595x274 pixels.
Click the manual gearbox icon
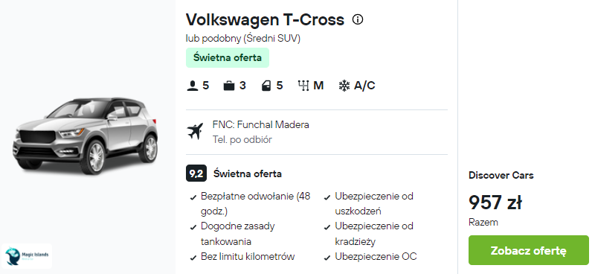click(x=303, y=86)
